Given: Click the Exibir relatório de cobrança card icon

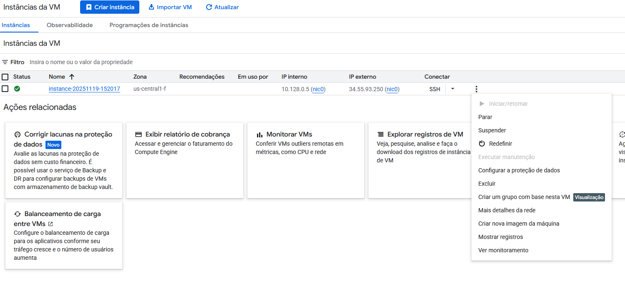Looking at the screenshot, I should pos(139,134).
